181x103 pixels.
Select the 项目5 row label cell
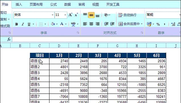40,85
